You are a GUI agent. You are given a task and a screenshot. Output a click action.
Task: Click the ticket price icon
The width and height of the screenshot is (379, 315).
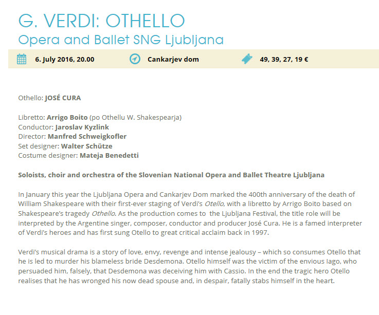tap(247, 59)
